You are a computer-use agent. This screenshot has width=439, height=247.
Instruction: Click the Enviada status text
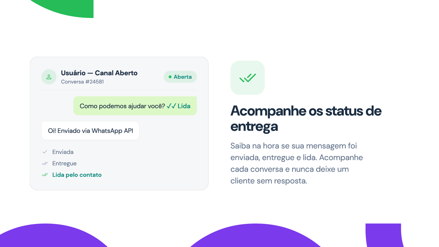63,152
